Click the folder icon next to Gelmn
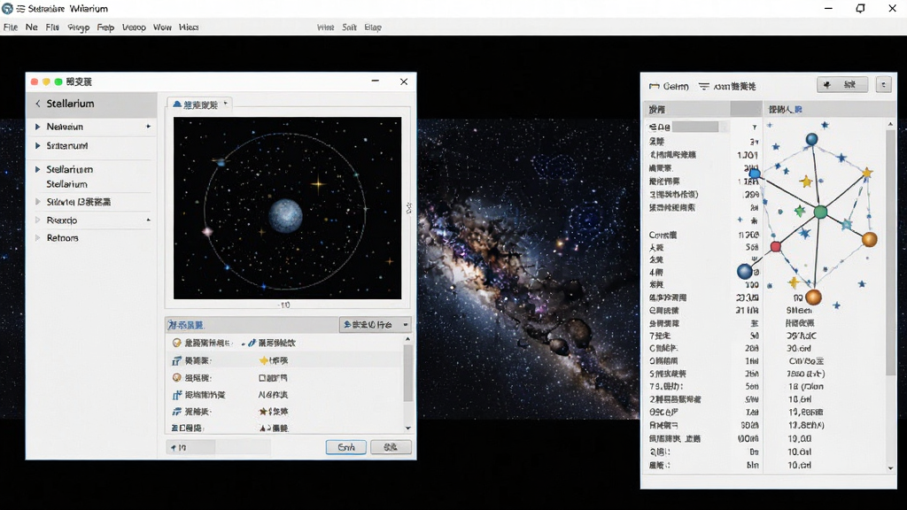Screen dimensions: 907x510 [655, 86]
